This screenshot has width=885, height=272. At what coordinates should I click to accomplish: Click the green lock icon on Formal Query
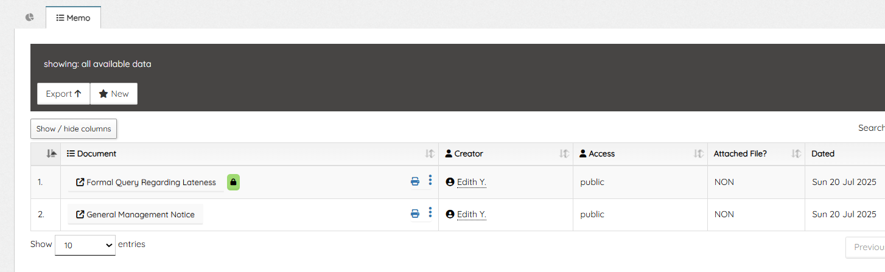click(234, 182)
